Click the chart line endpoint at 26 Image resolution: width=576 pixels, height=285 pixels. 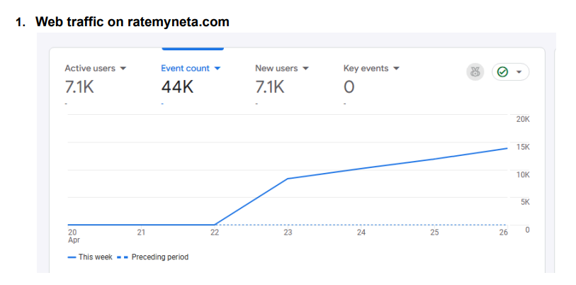pos(507,148)
